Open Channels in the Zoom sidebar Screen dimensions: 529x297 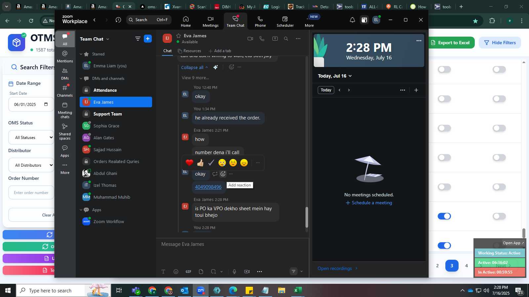(x=65, y=91)
